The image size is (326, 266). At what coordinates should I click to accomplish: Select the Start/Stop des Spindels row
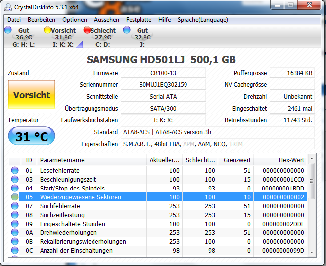(x=158, y=188)
